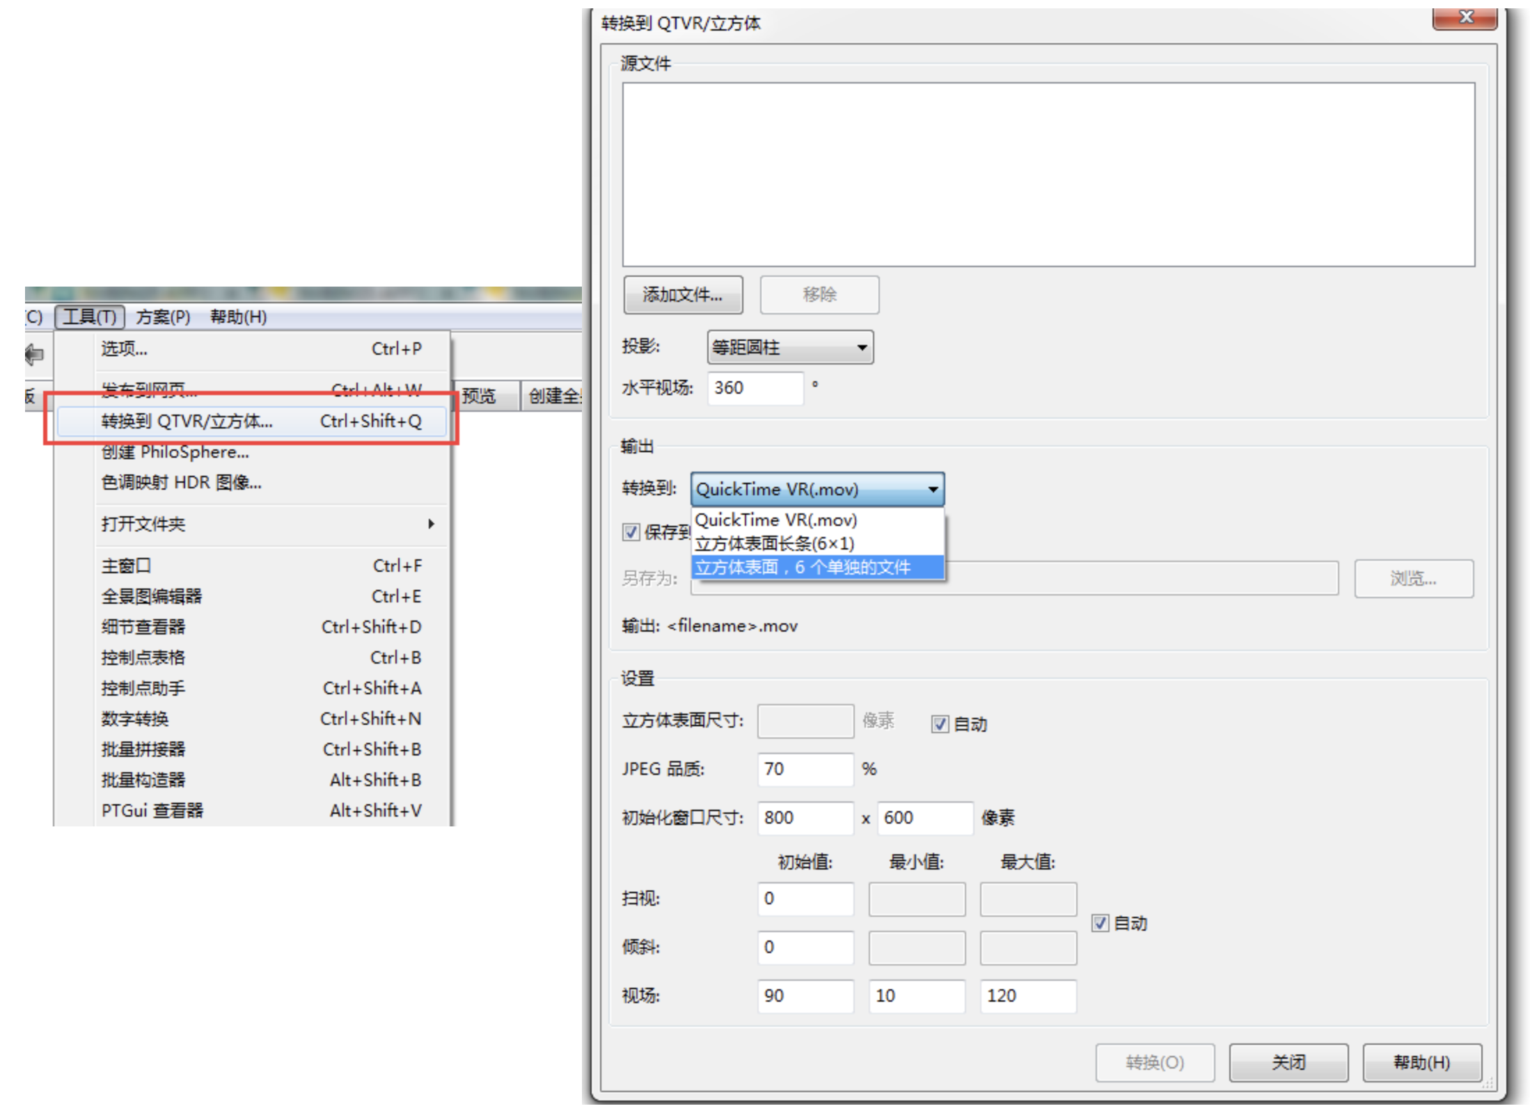Choose 色调映射 HDR 图像... menu item
This screenshot has width=1530, height=1113.
252,482
